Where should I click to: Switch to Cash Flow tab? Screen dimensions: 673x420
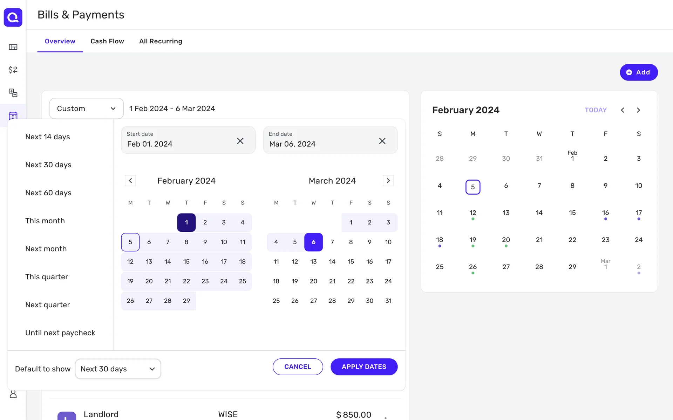click(107, 41)
